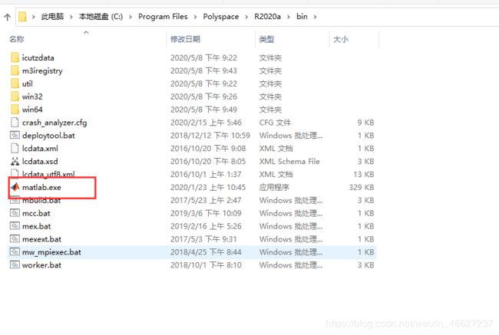Select the crash_analyzer.cfg file name
This screenshot has height=335, width=499.
(55, 123)
